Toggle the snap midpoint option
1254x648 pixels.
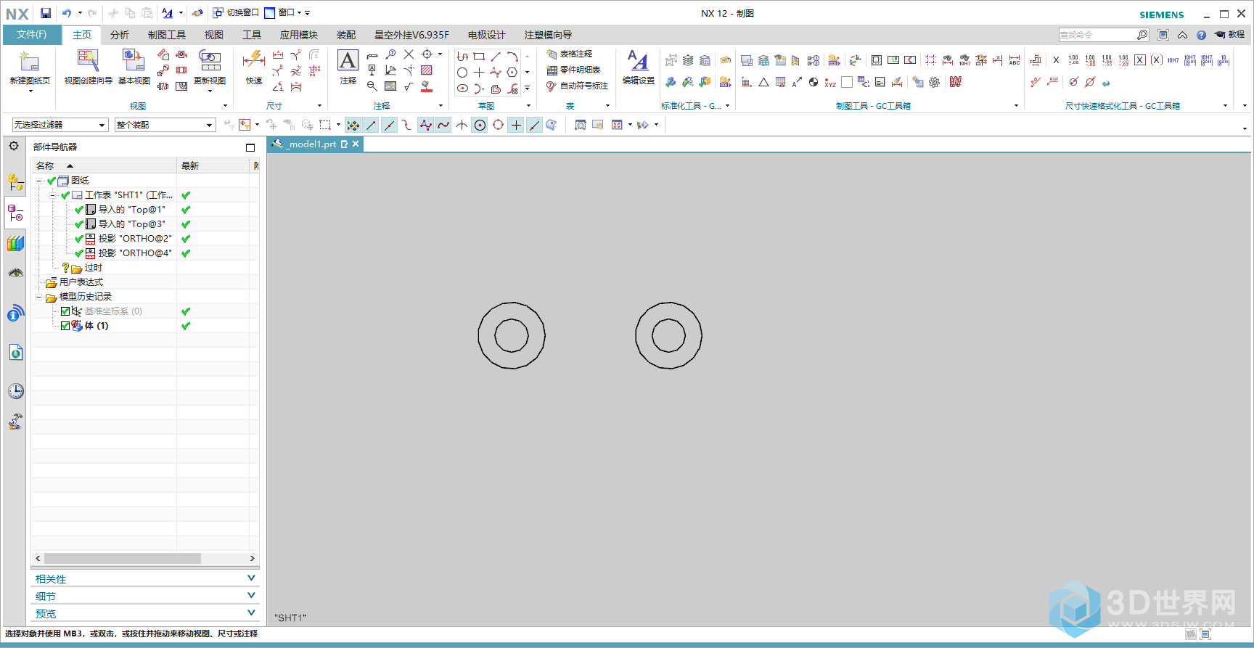coord(390,126)
